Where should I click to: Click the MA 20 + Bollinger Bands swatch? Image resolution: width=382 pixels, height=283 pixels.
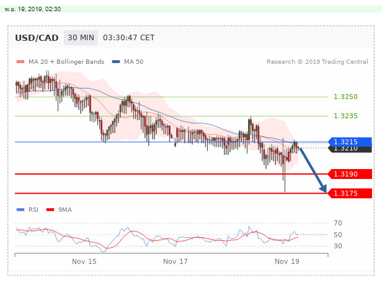pos(20,62)
